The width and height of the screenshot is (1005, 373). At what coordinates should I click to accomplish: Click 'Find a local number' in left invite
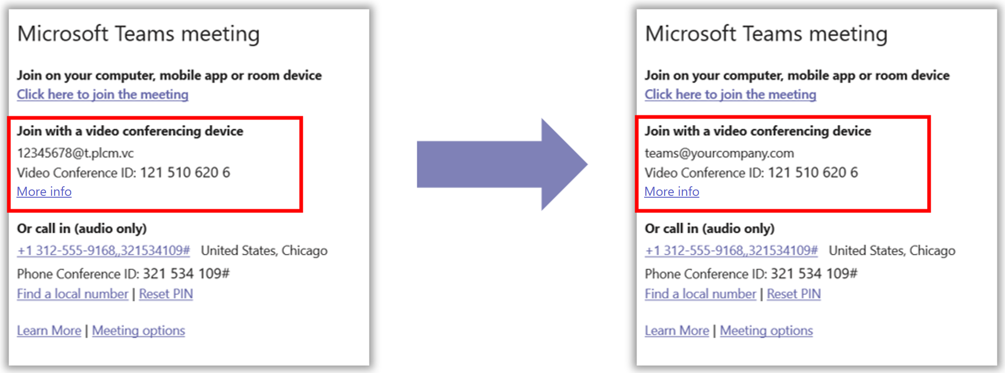coord(73,294)
